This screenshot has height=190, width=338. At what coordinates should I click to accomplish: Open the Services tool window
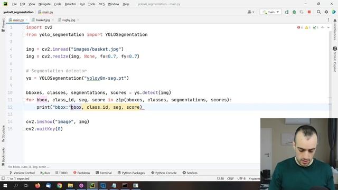click(190, 173)
